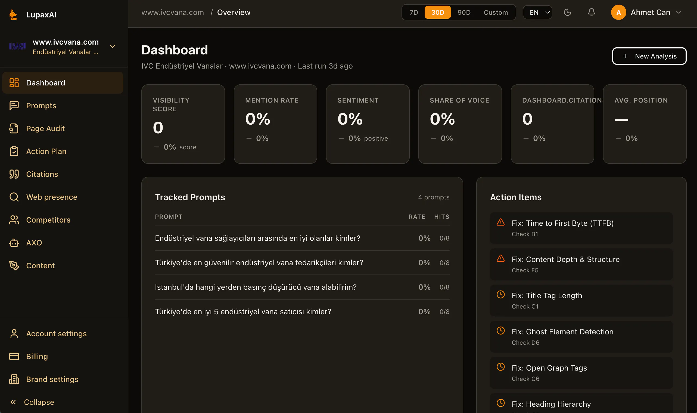Open action item Fix: Open Graph Tags
Screen dimensions: 697x413
tap(581, 373)
